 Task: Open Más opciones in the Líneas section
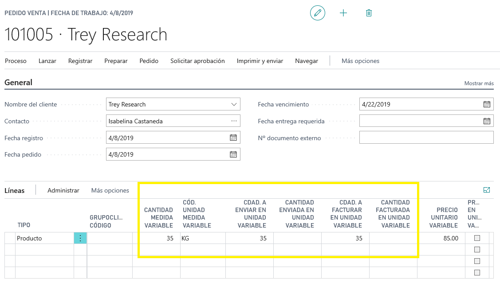110,190
